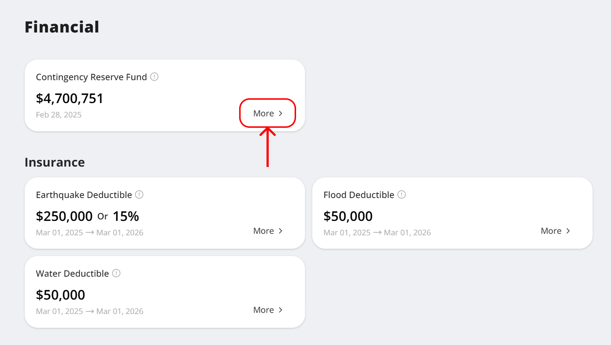Click the Feb 28, 2025 date

click(x=59, y=115)
